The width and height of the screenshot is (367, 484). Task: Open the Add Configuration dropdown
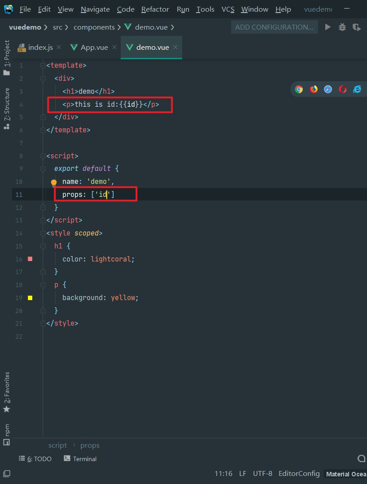pos(275,27)
